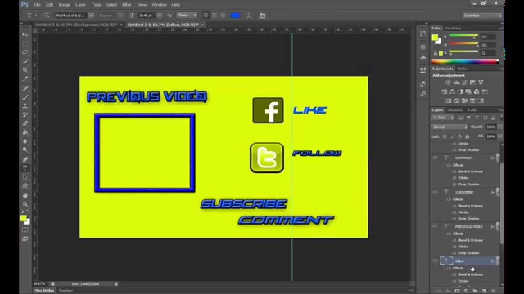The height and width of the screenshot is (294, 524).
Task: Select the Eyedropper tool
Action: (25, 79)
